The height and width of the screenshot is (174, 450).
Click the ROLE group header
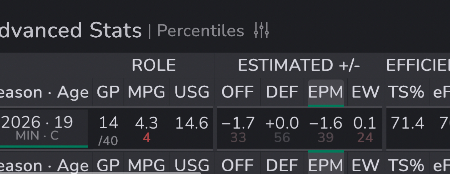(153, 65)
